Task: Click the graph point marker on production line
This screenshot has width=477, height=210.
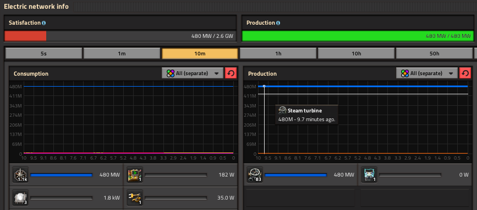Action: [264, 87]
